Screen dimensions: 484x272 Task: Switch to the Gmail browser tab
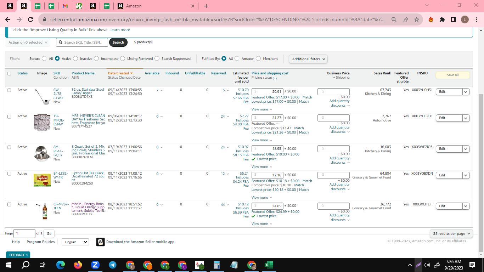tap(65, 6)
